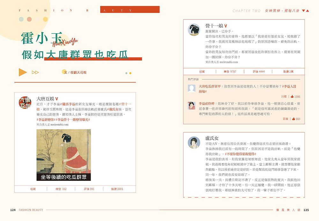Click meirenzhi.com source in 營十一娘 post

coord(229,62)
